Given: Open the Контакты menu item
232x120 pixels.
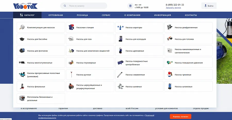Looking at the screenshot, I should [x=191, y=15].
